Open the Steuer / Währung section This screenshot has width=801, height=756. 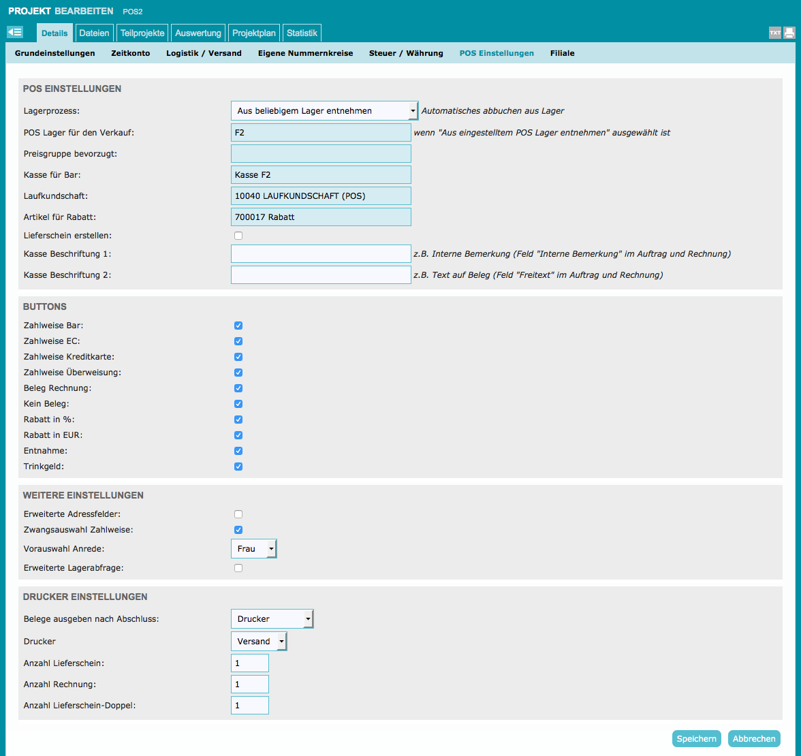[x=406, y=53]
